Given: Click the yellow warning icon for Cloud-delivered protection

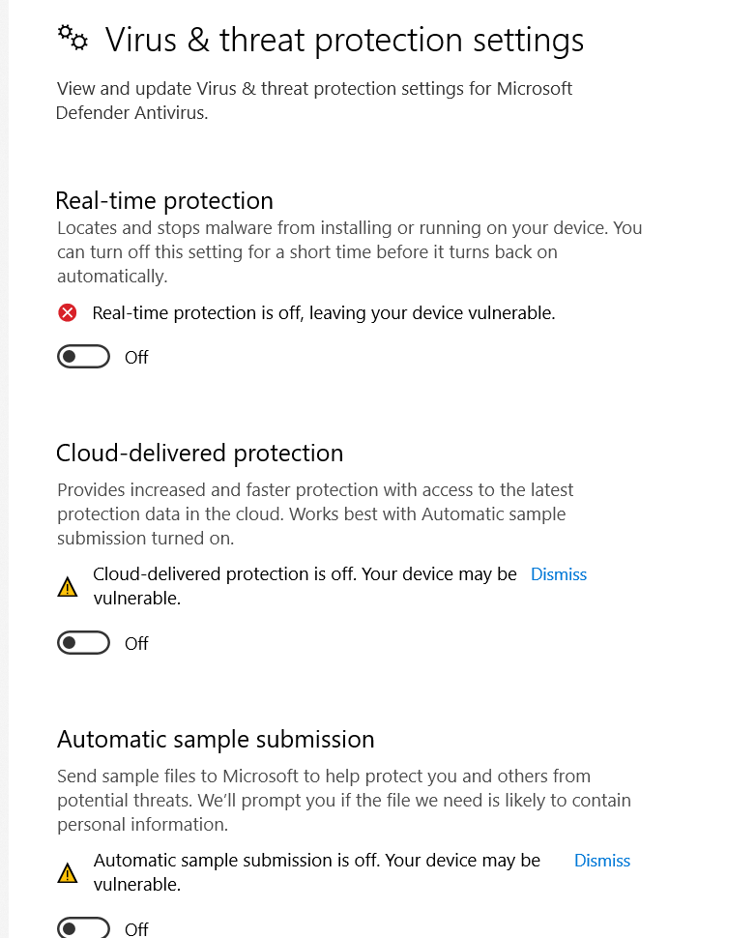Looking at the screenshot, I should pyautogui.click(x=68, y=587).
